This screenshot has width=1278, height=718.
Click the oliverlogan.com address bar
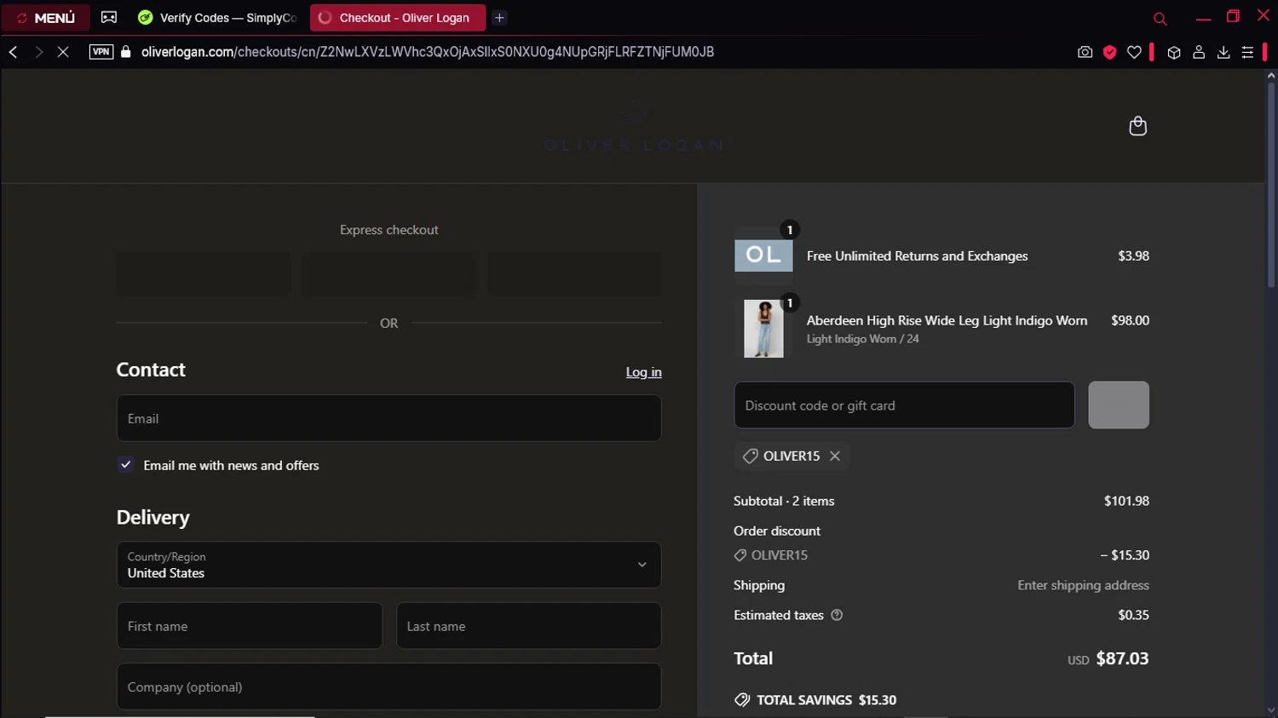428,52
